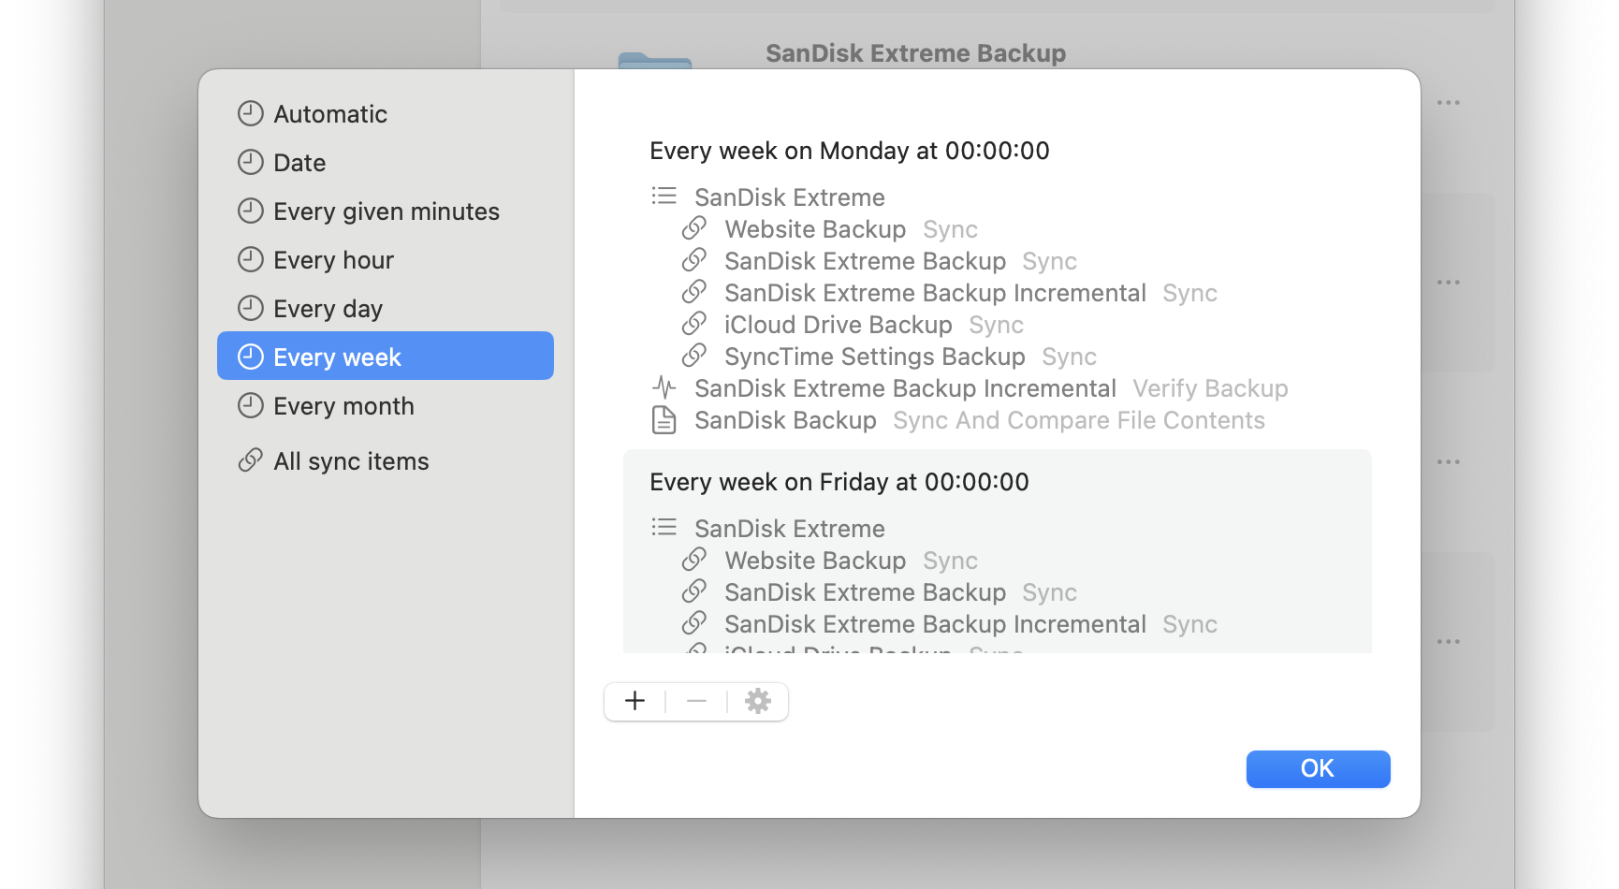Select the Monday schedule heading
This screenshot has width=1619, height=889.
850,151
